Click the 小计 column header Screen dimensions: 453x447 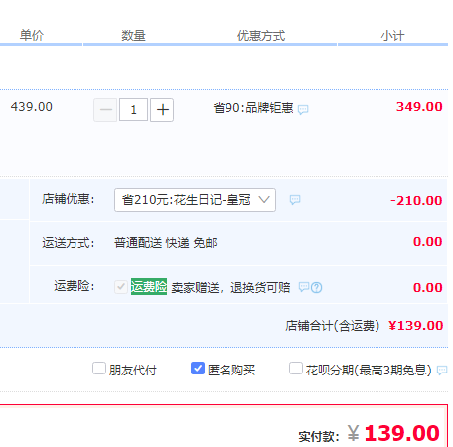coord(392,36)
